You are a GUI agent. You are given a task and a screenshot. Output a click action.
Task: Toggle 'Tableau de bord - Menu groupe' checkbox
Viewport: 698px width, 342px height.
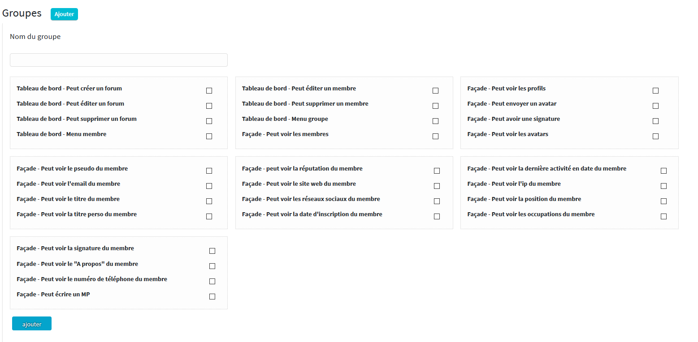click(435, 121)
